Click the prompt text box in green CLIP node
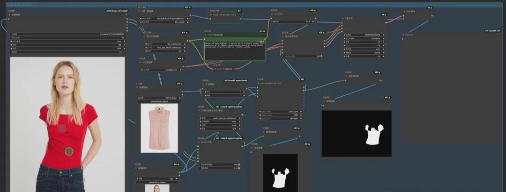The width and height of the screenshot is (506, 192). [x=234, y=51]
